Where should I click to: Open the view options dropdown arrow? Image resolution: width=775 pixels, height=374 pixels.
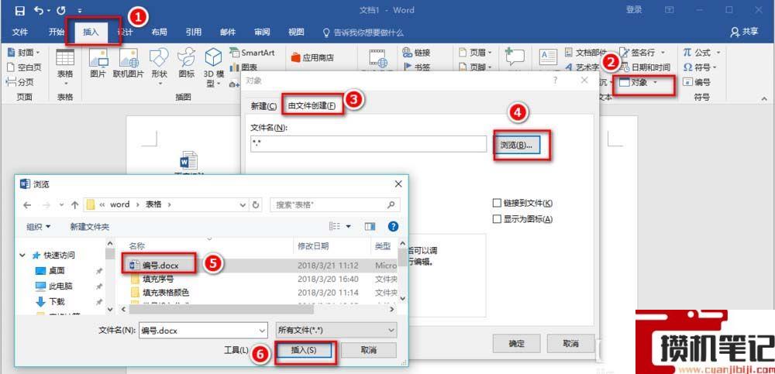349,226
